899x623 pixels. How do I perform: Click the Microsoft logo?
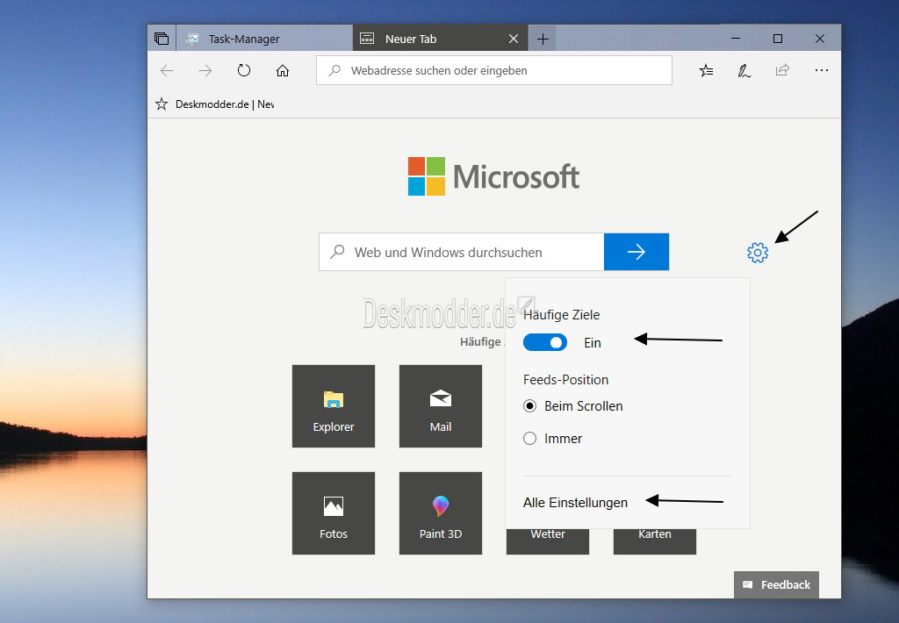point(493,176)
